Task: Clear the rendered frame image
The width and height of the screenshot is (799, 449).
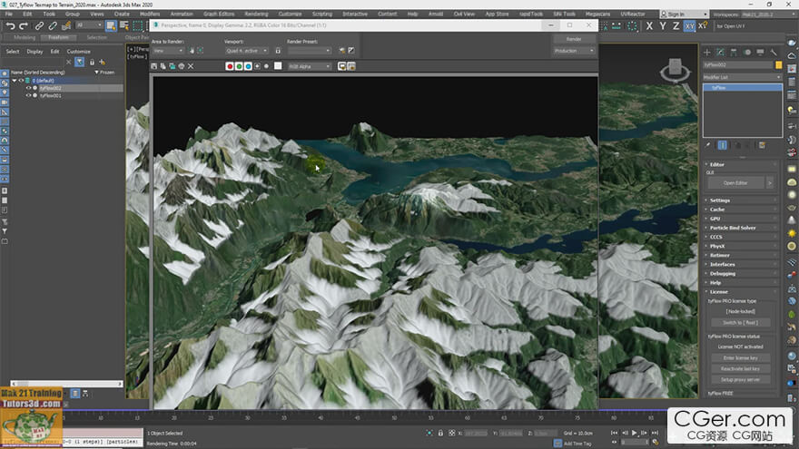Action: (191, 66)
